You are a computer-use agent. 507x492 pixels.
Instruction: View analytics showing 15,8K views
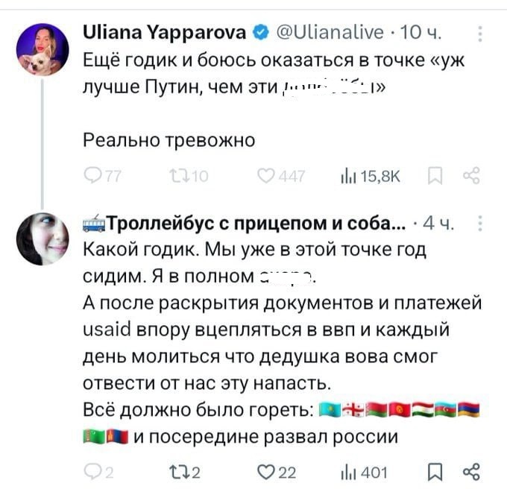tap(348, 176)
